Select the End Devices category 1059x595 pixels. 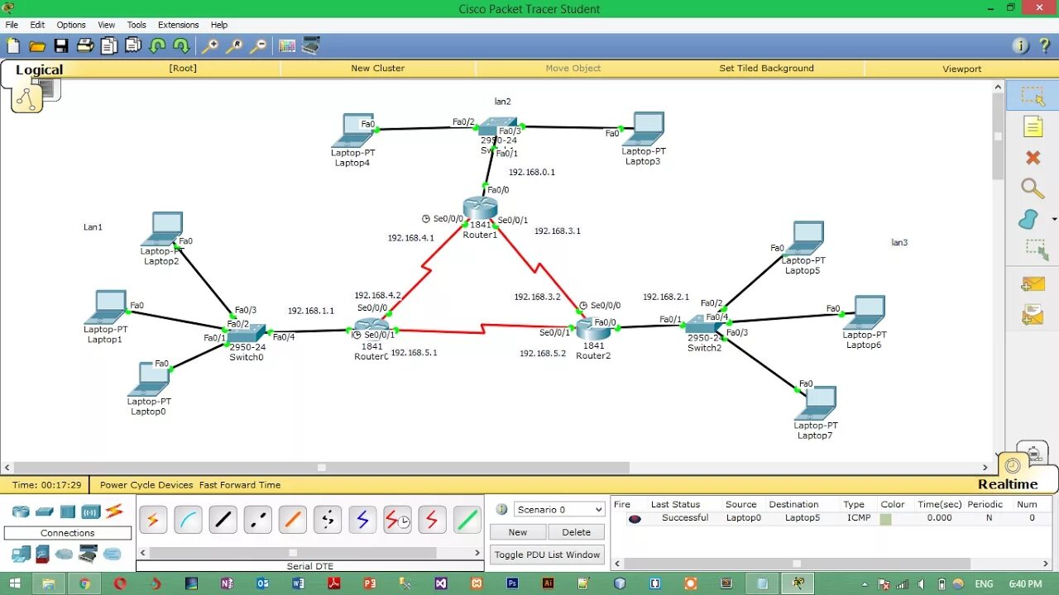(21, 554)
